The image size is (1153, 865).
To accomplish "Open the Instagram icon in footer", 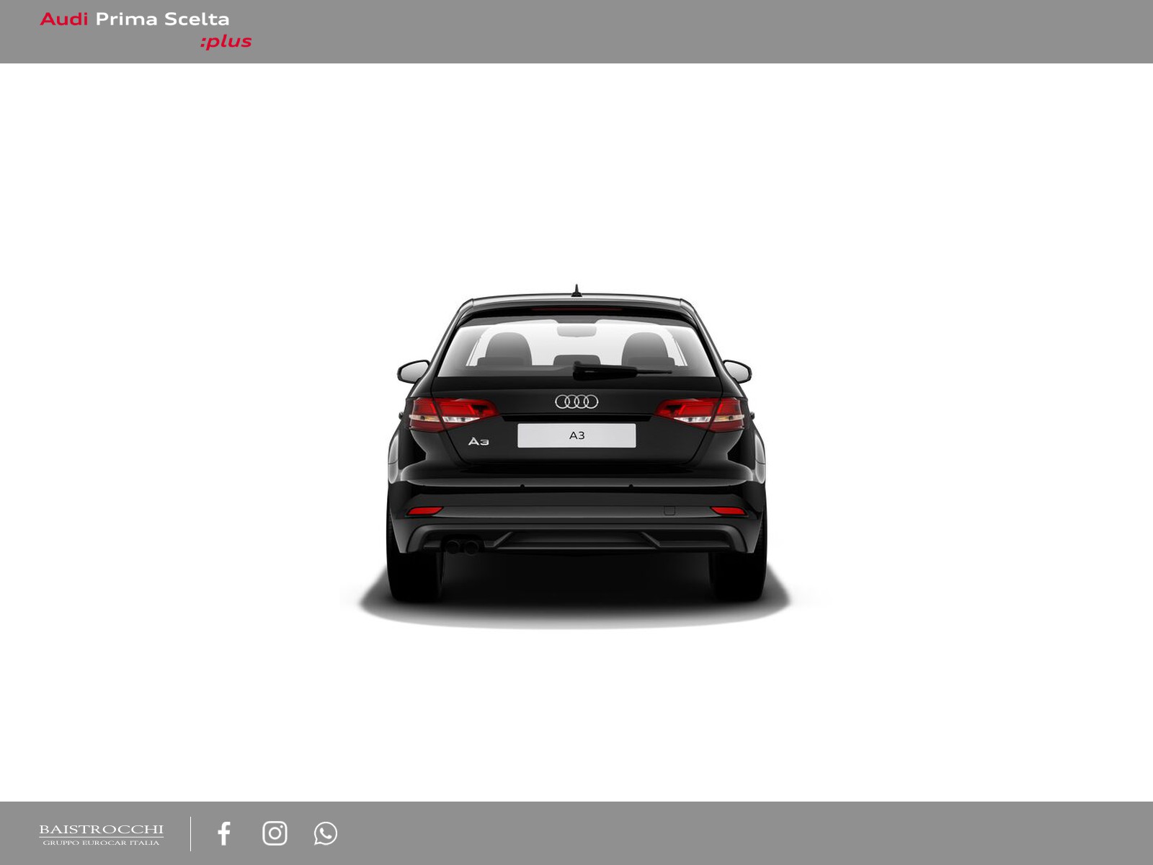I will coord(275,833).
